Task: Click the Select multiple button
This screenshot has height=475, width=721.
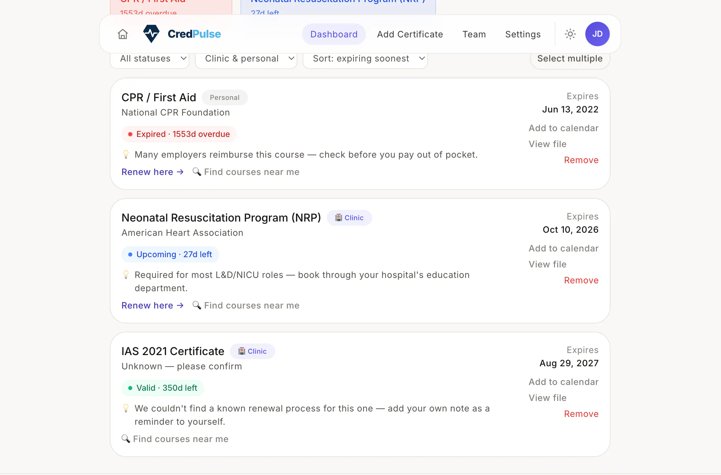Action: click(570, 59)
